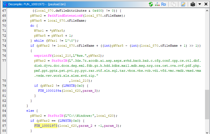The width and height of the screenshot is (210, 134).
Task: Click the notepad with pencil edit icon
Action: (183, 4)
